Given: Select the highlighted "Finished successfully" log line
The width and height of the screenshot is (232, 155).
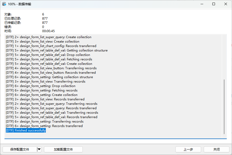Looking at the screenshot, I should point(26,130).
